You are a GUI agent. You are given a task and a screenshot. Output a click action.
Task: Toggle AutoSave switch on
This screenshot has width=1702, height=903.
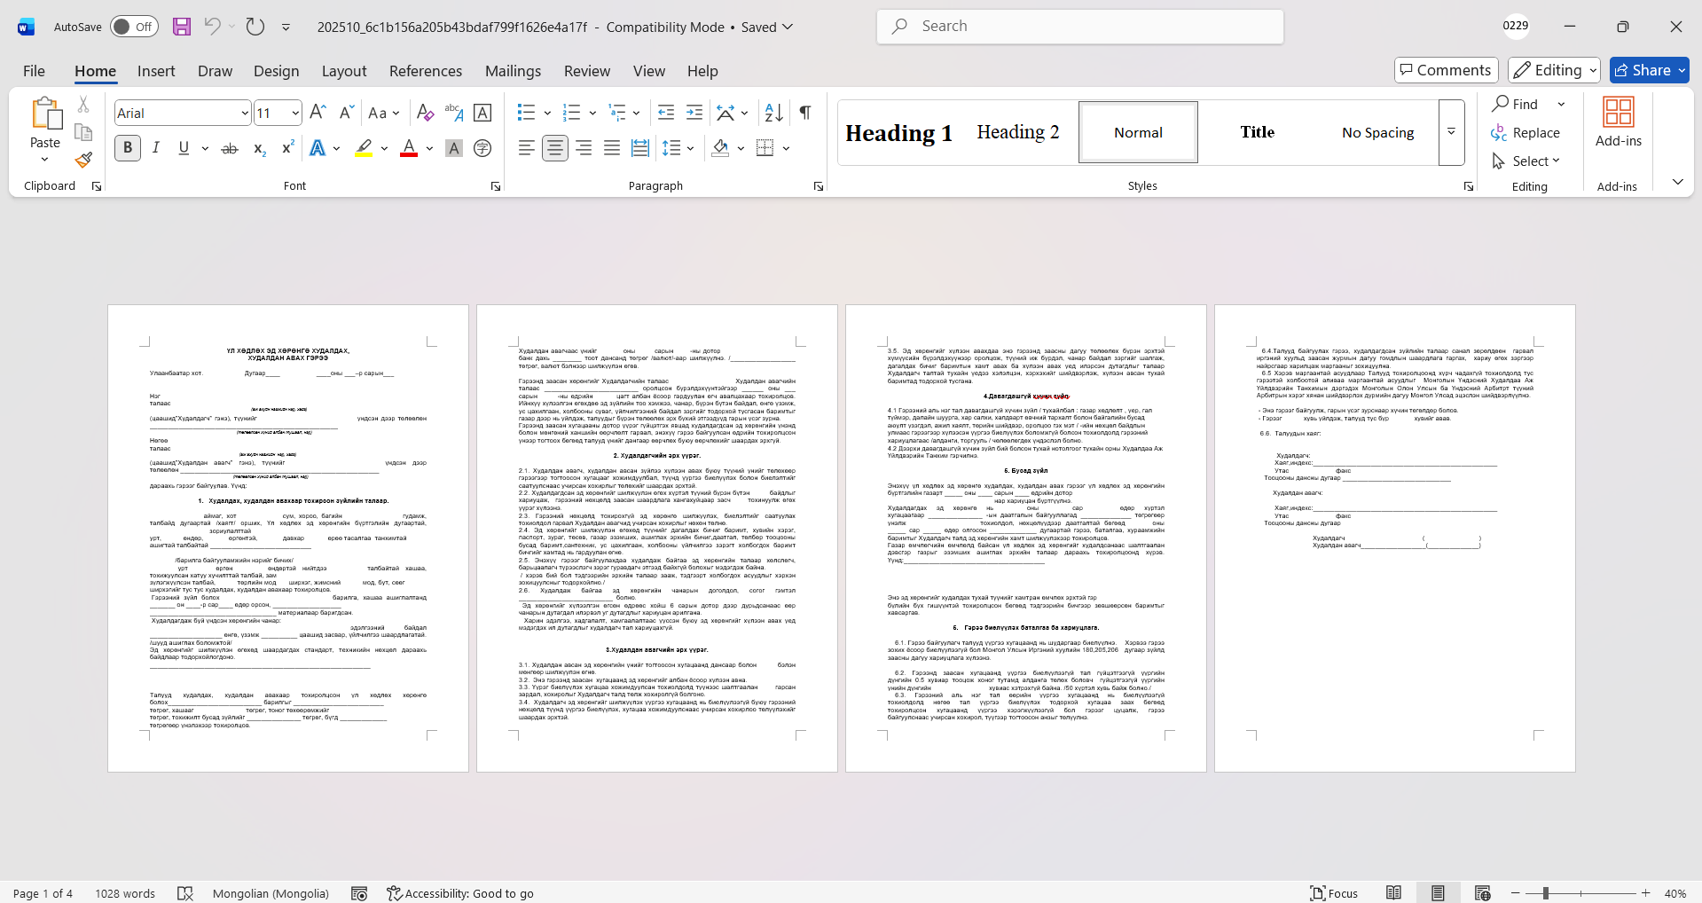coord(134,27)
